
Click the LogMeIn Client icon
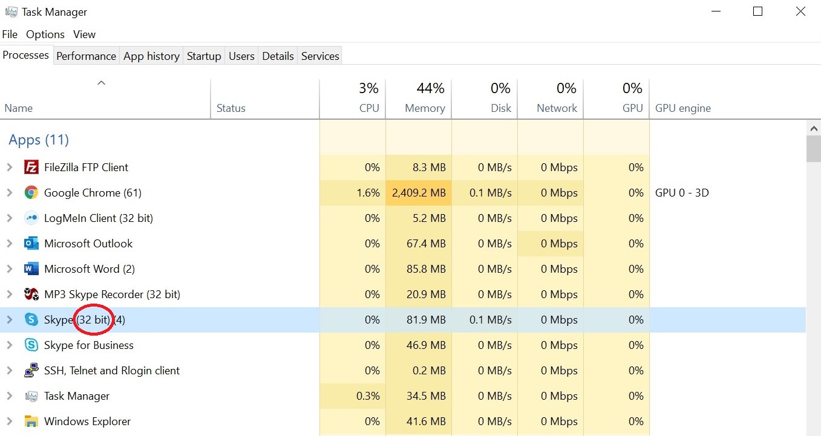click(x=31, y=218)
